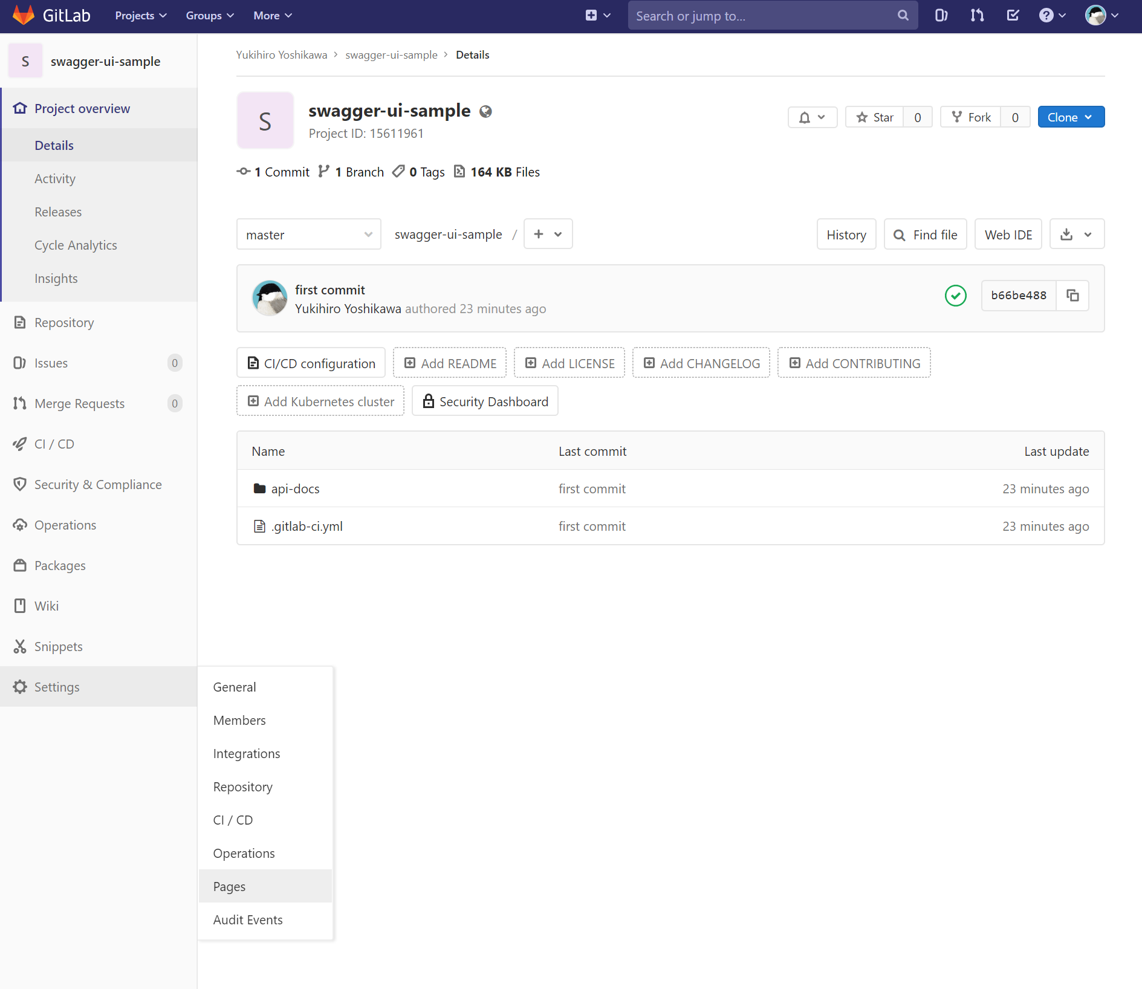Click the sidebar Repository icon
1142x989 pixels.
point(20,322)
